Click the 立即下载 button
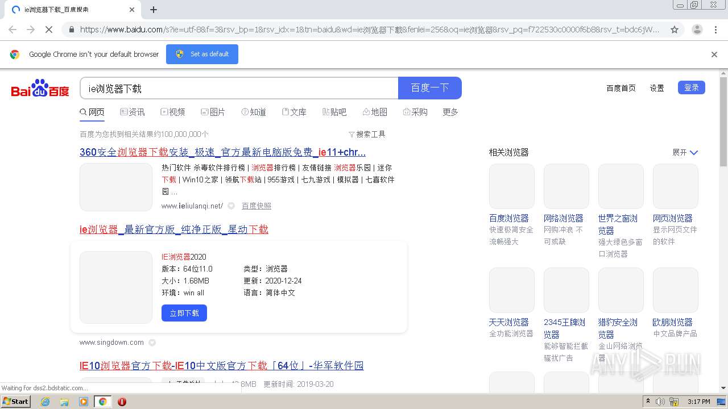Screen dimensions: 728x409 [184, 313]
